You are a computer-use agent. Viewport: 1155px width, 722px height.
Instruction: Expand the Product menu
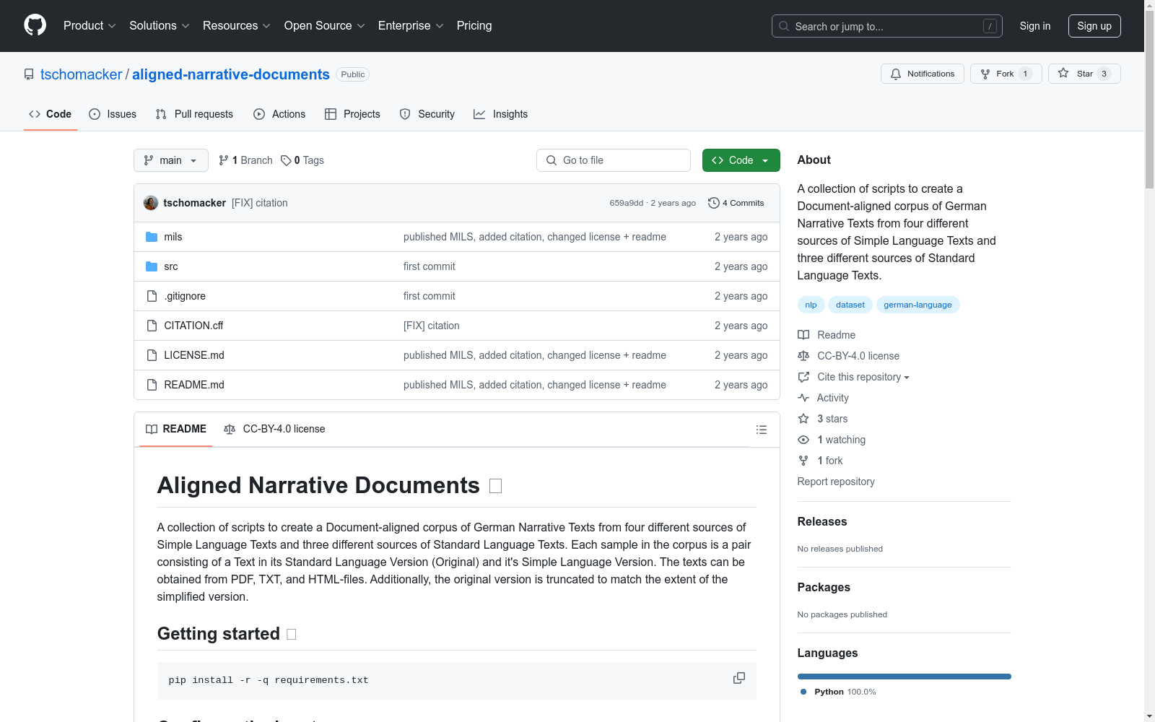(x=90, y=26)
